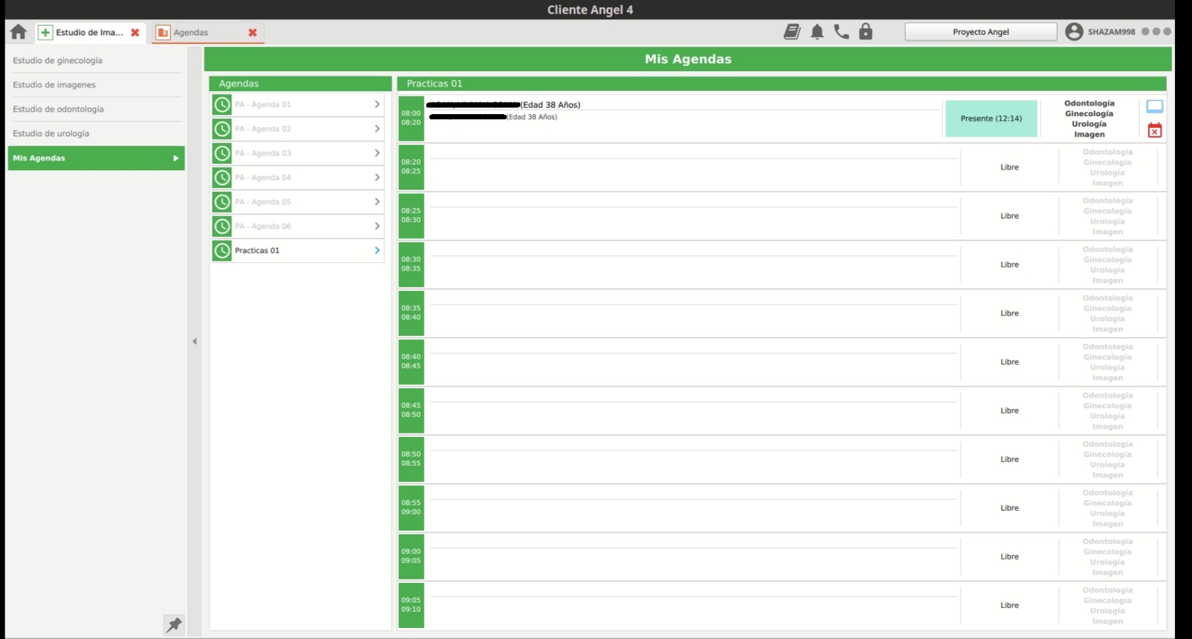Click clock icon of PA - Agenda 06
The width and height of the screenshot is (1192, 639).
click(222, 226)
